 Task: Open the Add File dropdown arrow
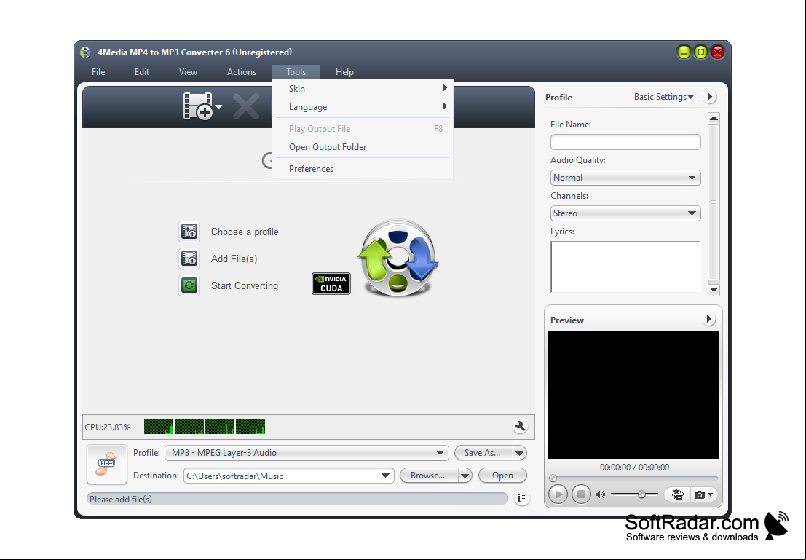coord(219,106)
